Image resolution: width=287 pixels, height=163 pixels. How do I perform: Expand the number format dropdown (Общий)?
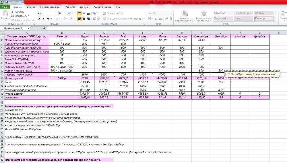[172, 13]
